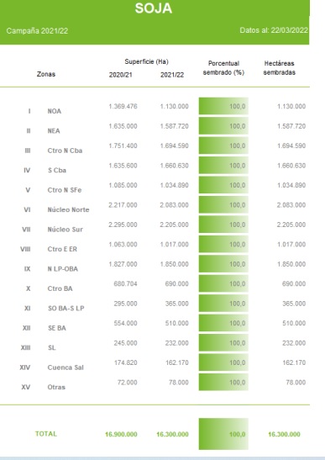Click the Hectáreas sembradas column header
The image size is (325, 460).
[x=280, y=68]
